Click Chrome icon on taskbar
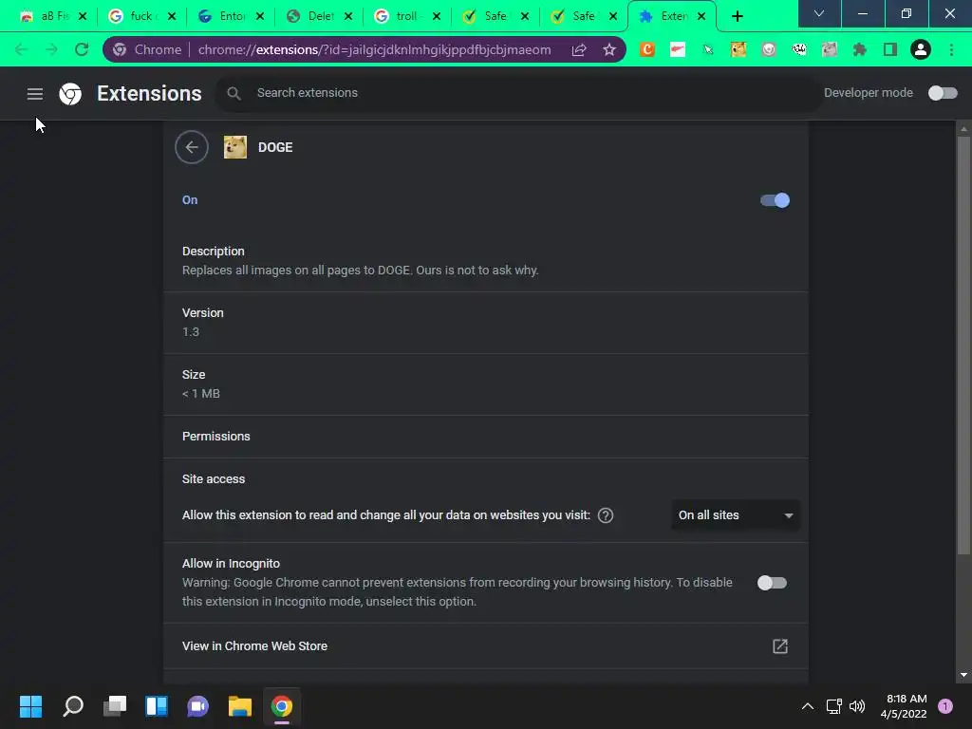The width and height of the screenshot is (972, 729). click(282, 706)
